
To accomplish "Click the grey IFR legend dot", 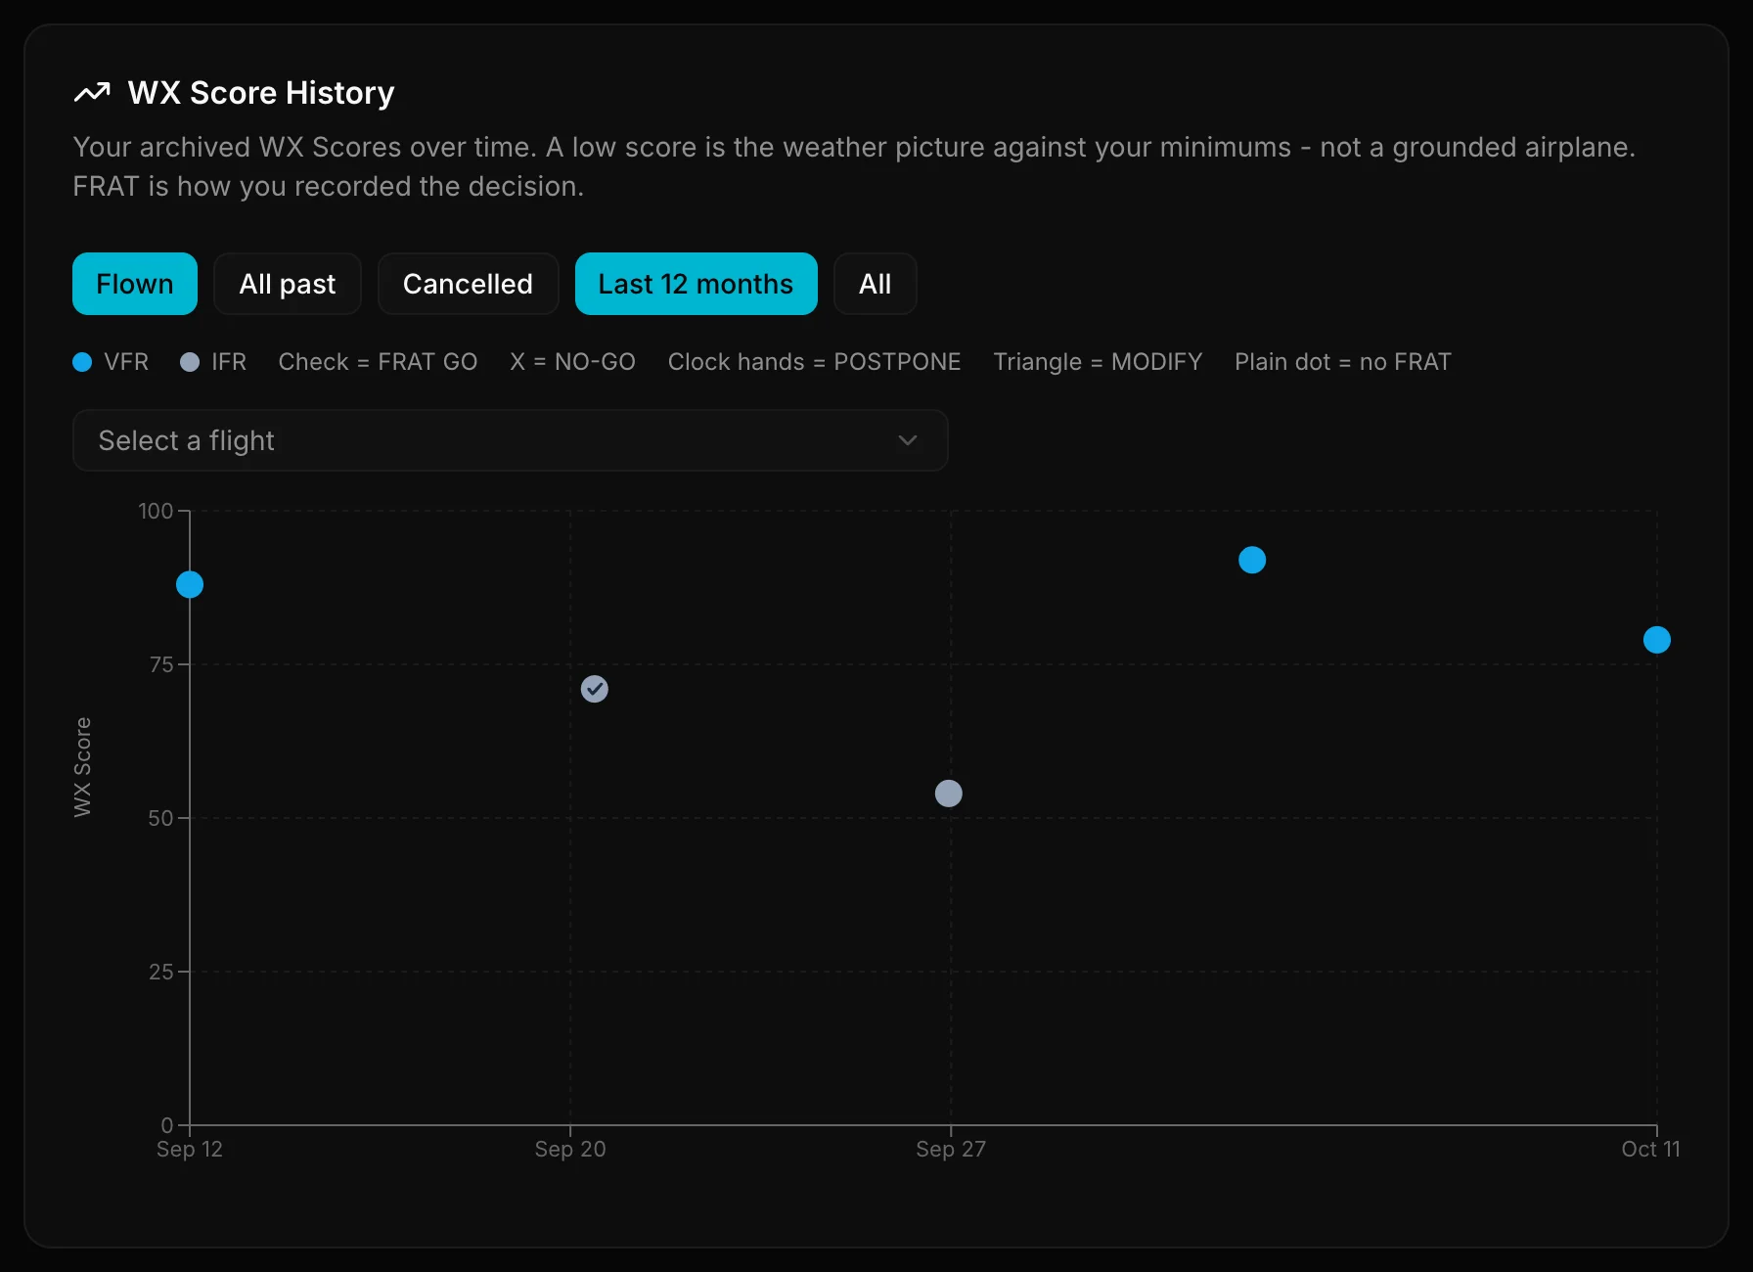I will pos(190,362).
